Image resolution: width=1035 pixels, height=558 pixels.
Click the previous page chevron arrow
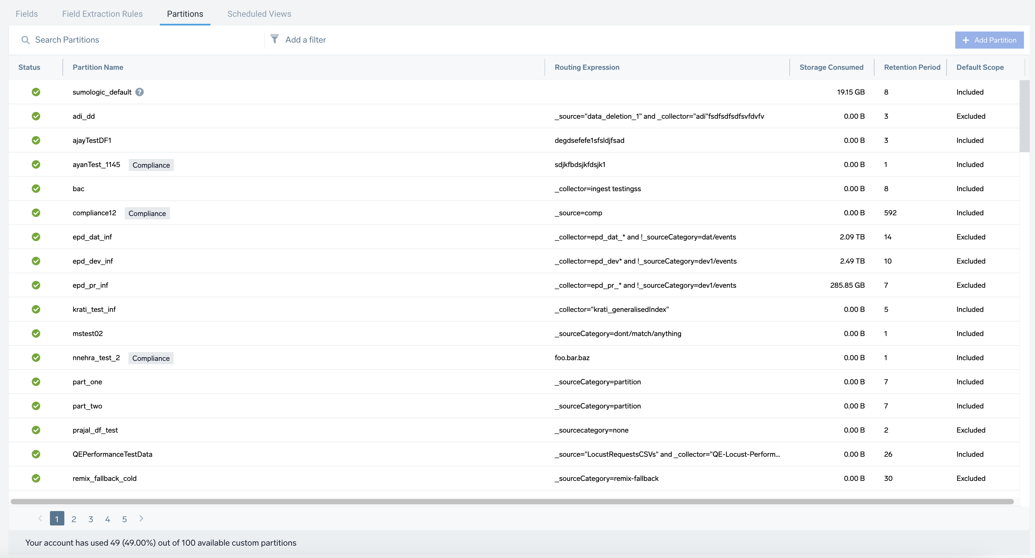click(x=40, y=519)
